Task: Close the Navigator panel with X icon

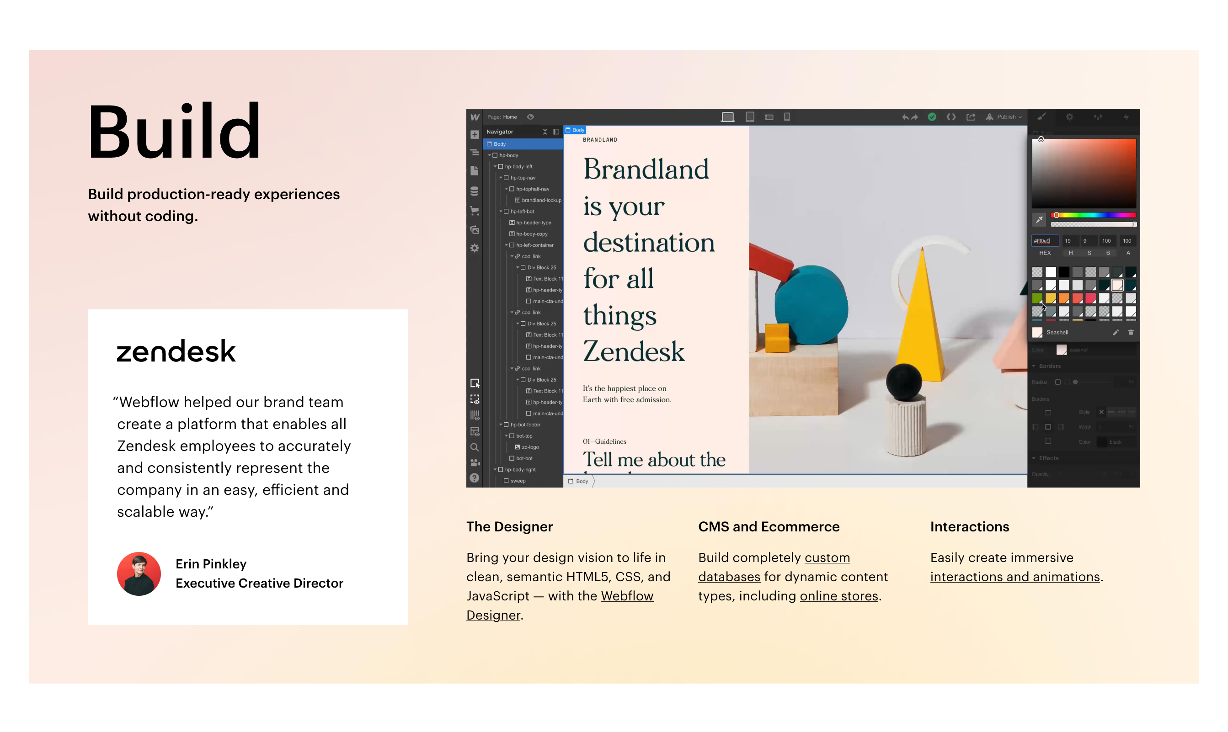Action: tap(545, 132)
